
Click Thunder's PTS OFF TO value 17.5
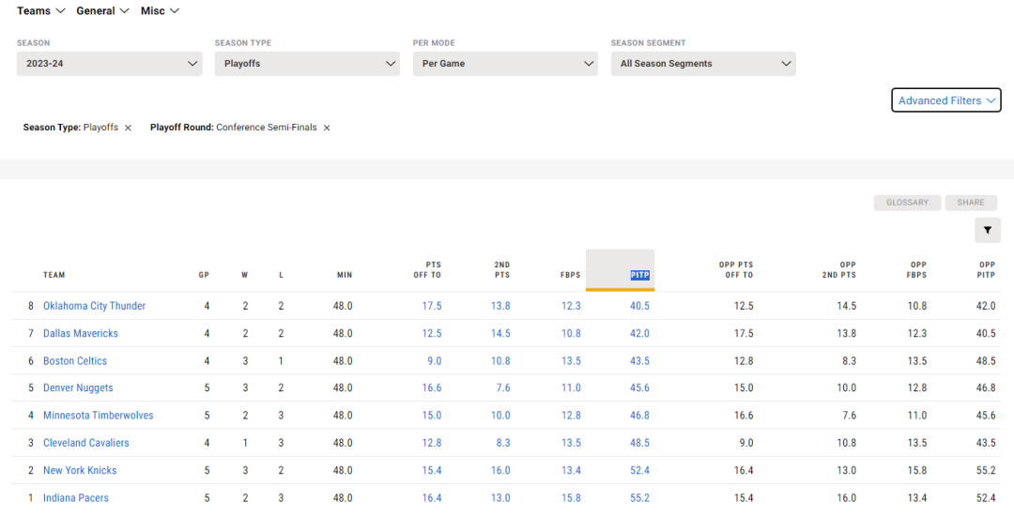click(x=432, y=306)
